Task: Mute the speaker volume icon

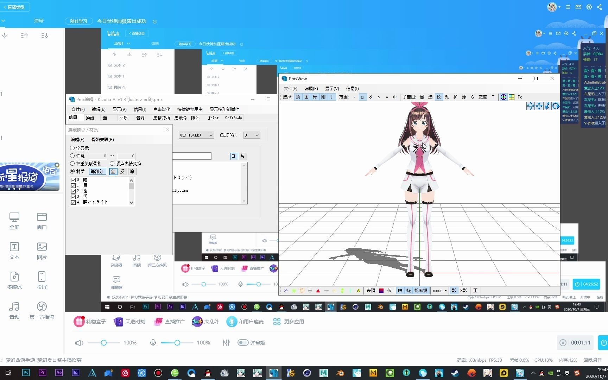Action: coord(79,343)
